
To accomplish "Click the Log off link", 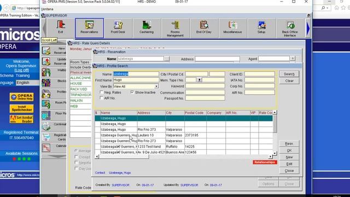I will [x=21, y=70].
